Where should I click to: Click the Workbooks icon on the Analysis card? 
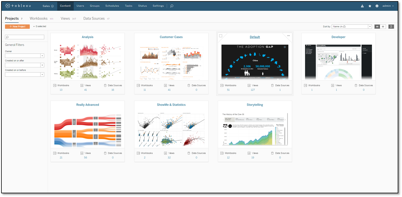pos(54,85)
